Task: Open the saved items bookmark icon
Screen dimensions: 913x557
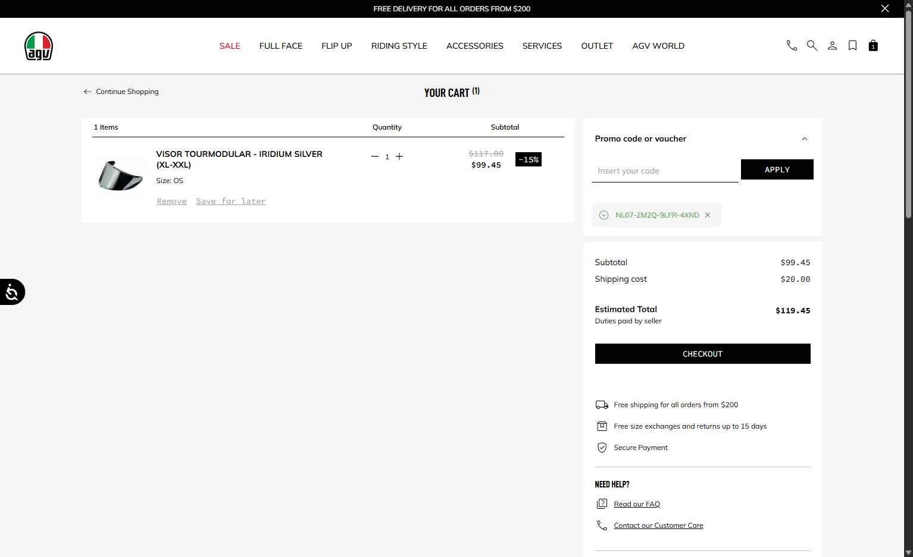Action: point(852,46)
